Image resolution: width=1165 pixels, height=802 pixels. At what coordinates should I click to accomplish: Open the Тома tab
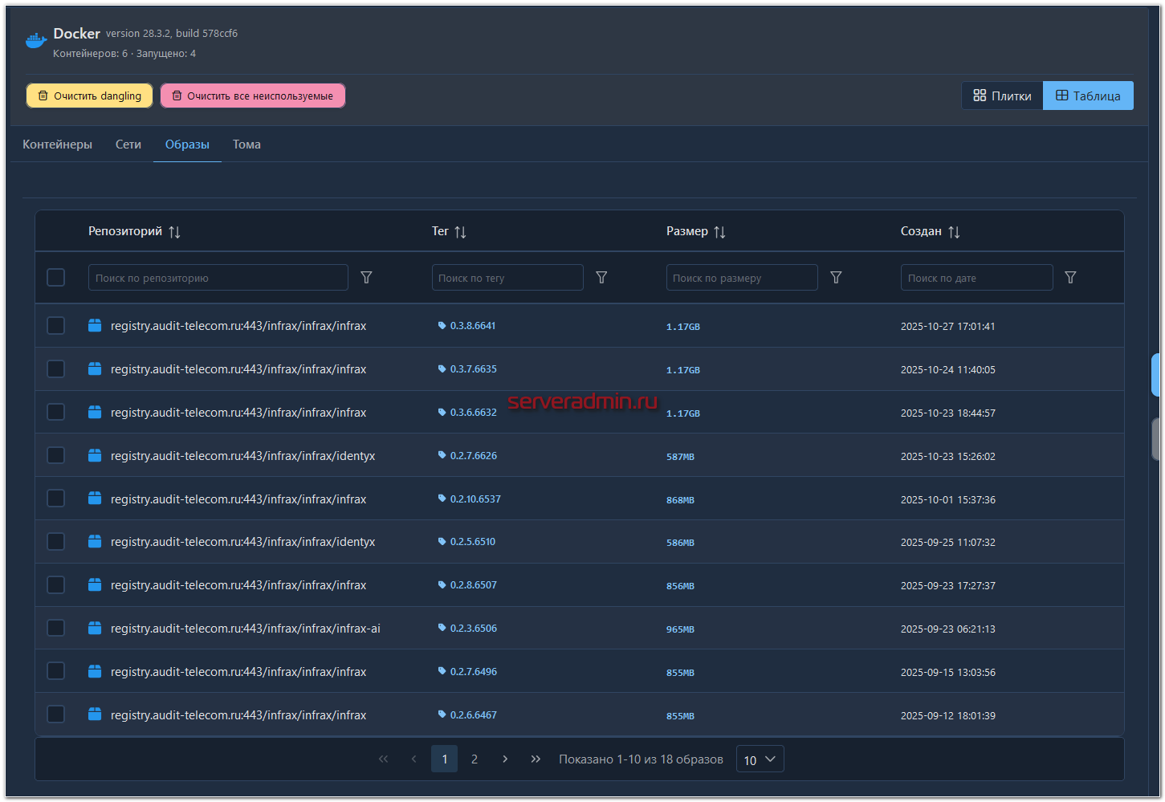[246, 145]
